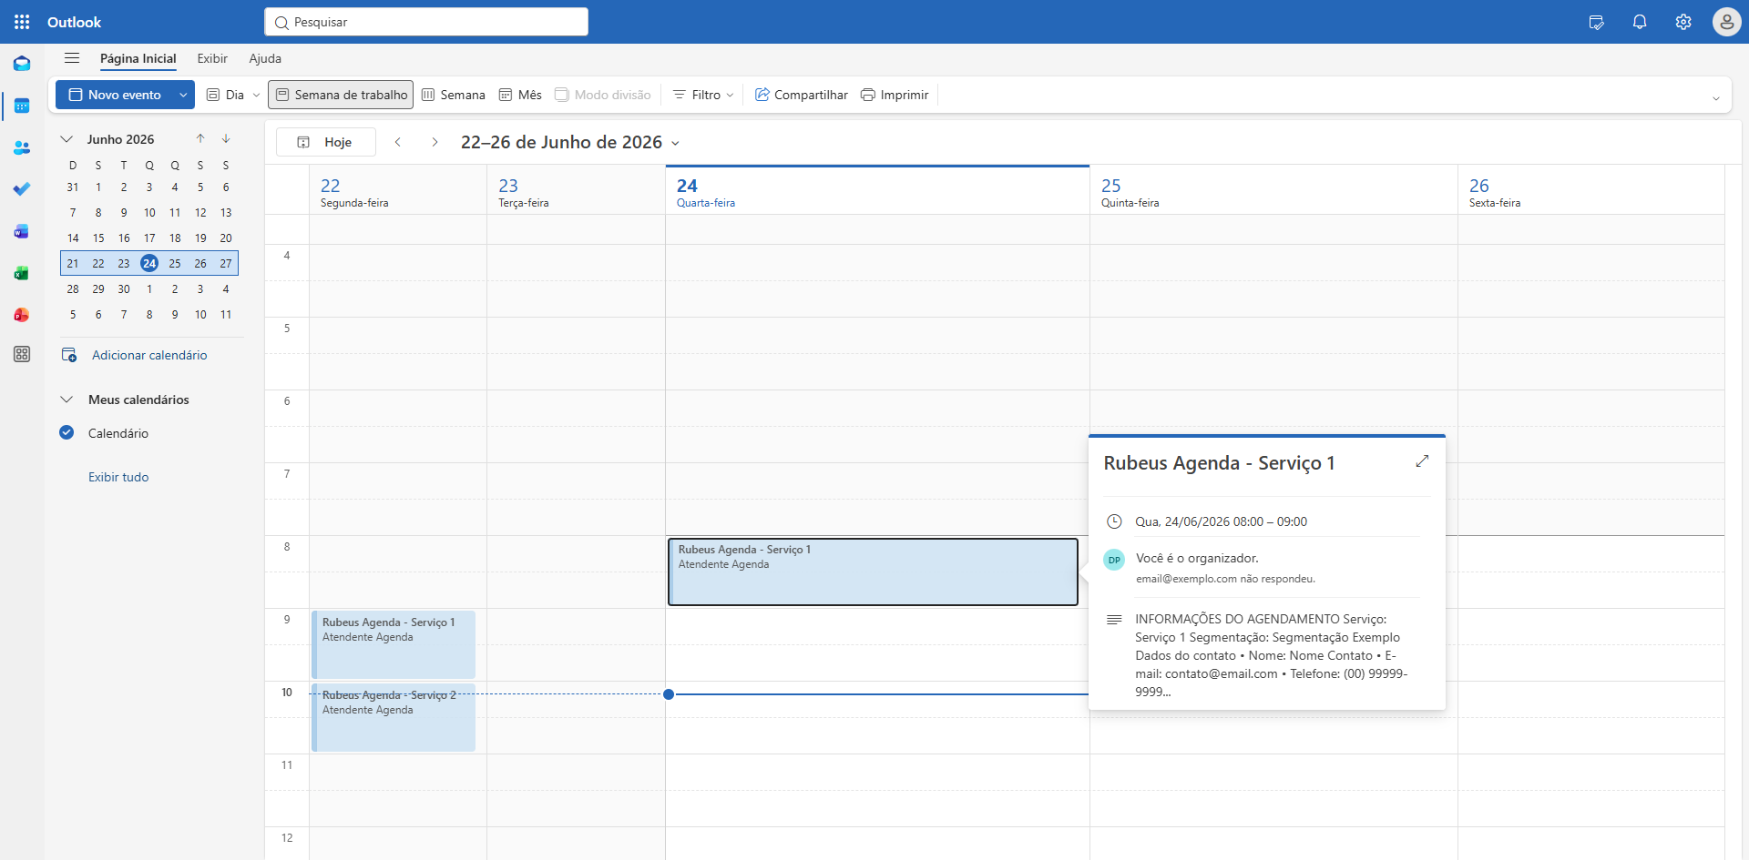Select day 30 in mini calendar
Screen dimensions: 1749x860
pyautogui.click(x=124, y=288)
